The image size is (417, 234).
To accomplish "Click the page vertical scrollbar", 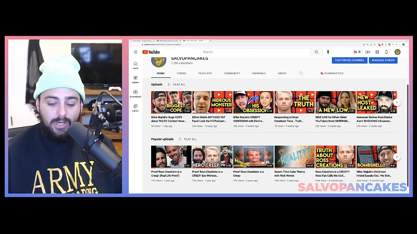I will click(x=408, y=136).
